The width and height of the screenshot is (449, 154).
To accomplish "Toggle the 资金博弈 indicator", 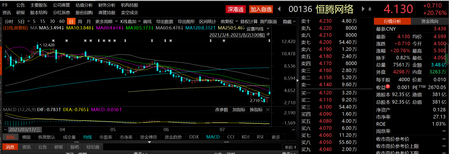I will (148, 137).
